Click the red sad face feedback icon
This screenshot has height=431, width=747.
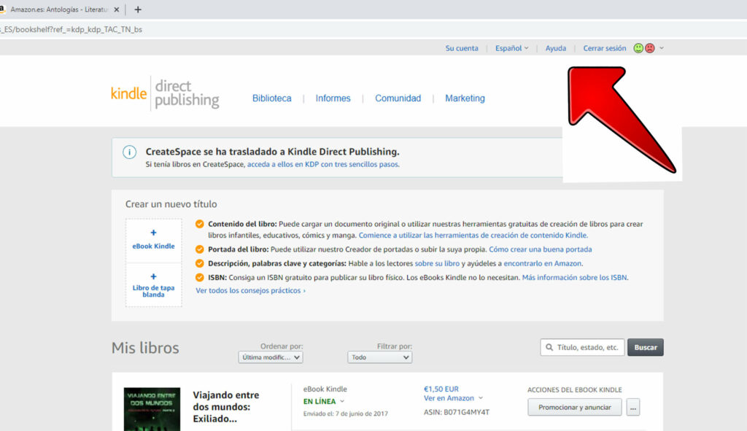point(649,48)
